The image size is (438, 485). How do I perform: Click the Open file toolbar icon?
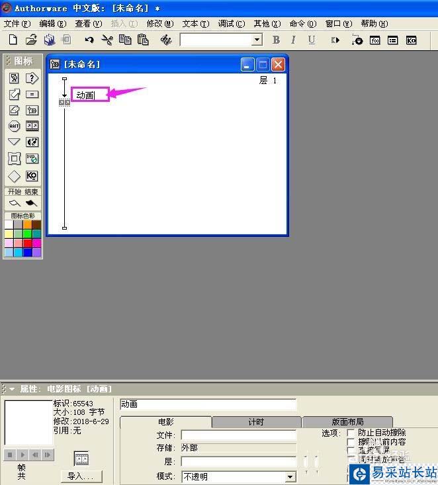click(31, 40)
